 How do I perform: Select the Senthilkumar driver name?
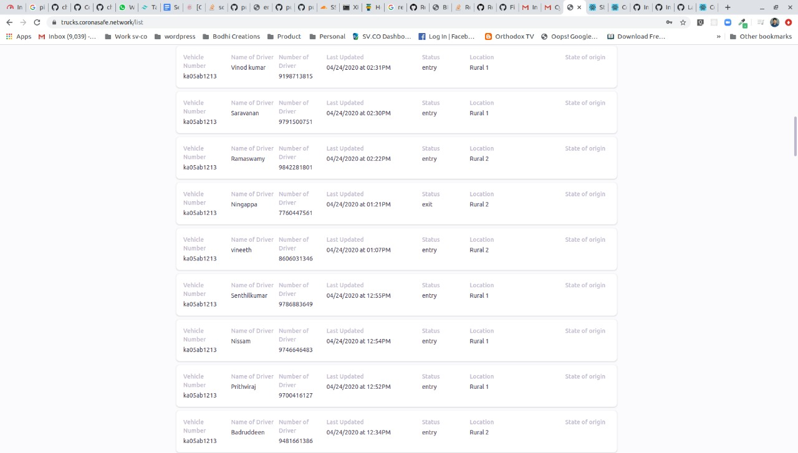(x=249, y=295)
